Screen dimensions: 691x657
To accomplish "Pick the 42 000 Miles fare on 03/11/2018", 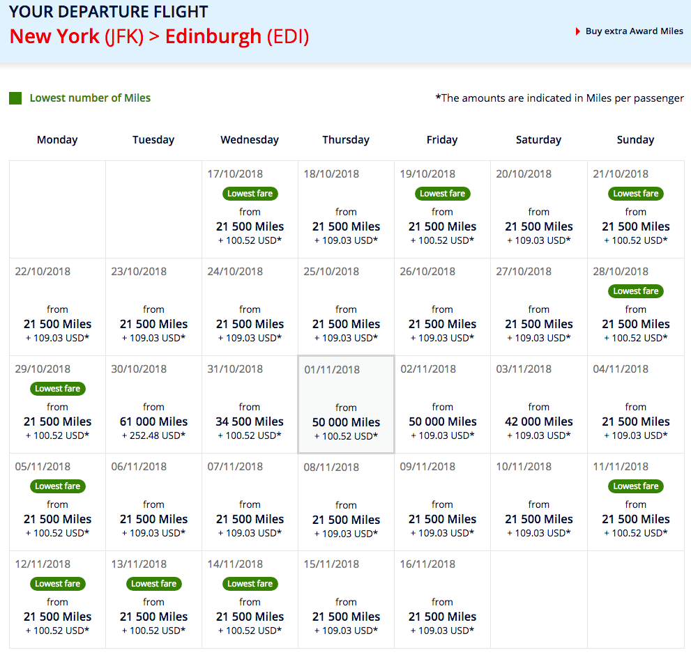I will [538, 422].
